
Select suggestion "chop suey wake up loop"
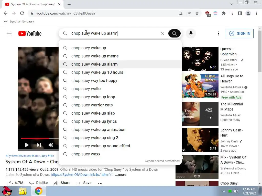point(120,97)
